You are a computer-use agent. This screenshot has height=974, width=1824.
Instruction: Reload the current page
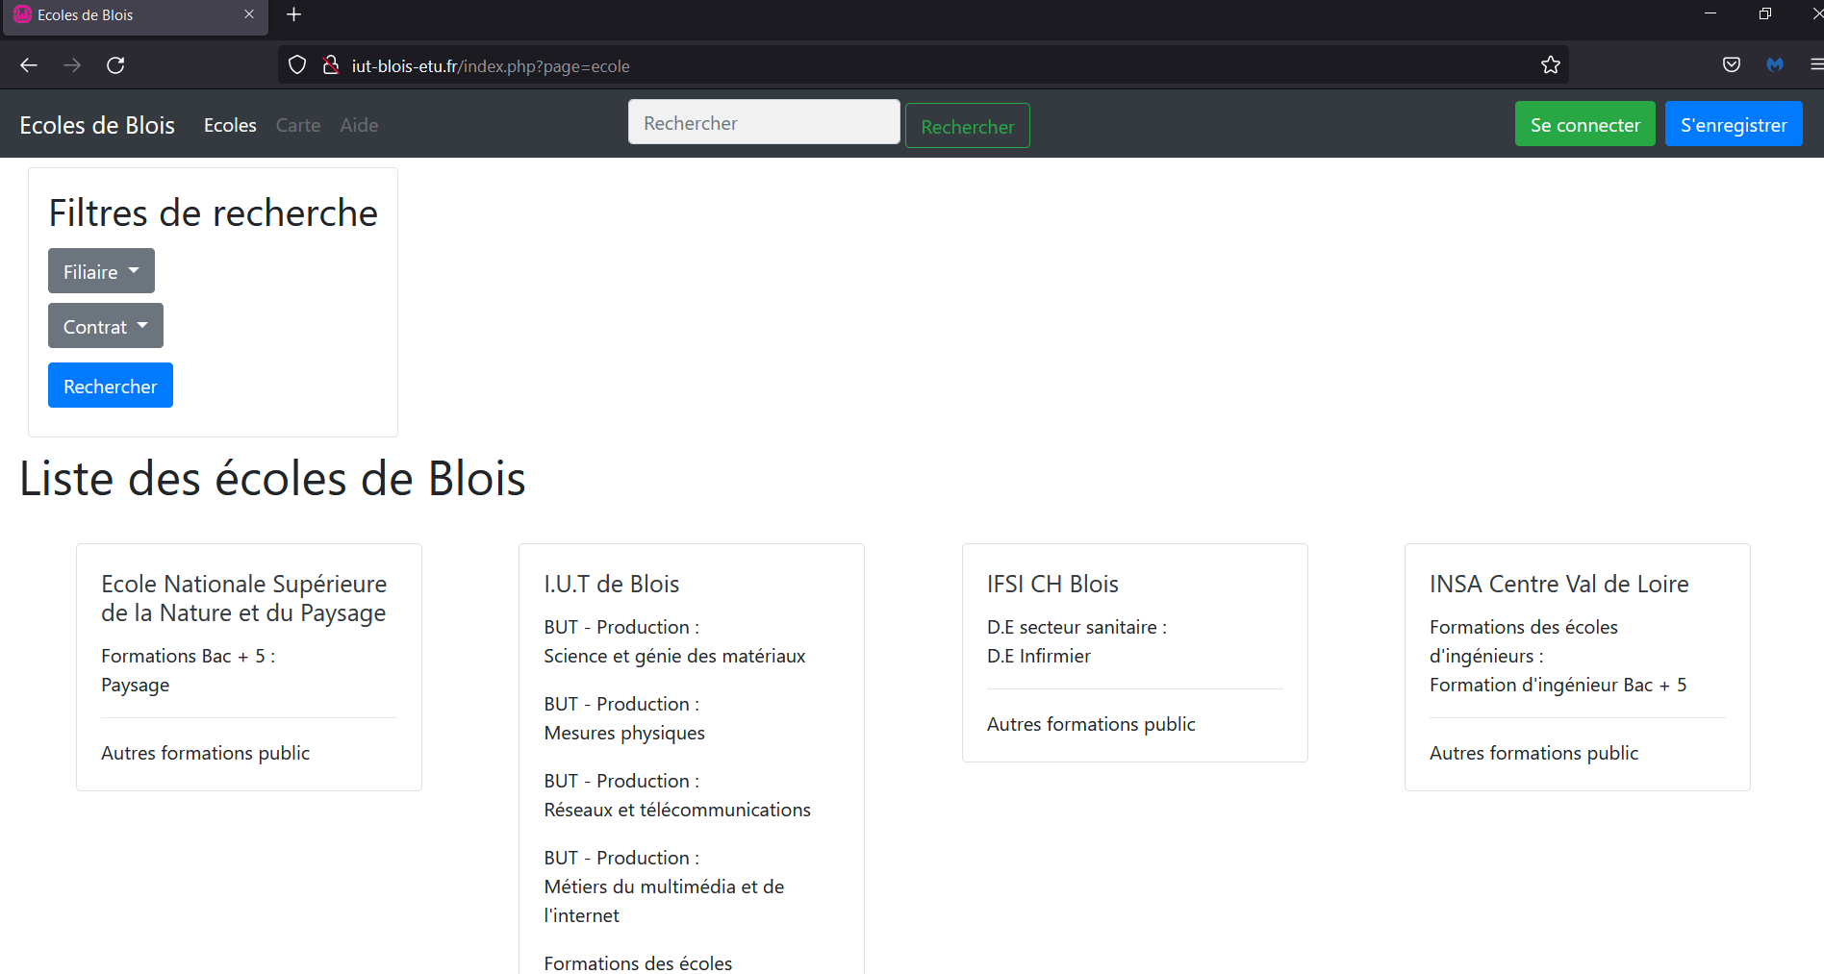click(x=115, y=65)
